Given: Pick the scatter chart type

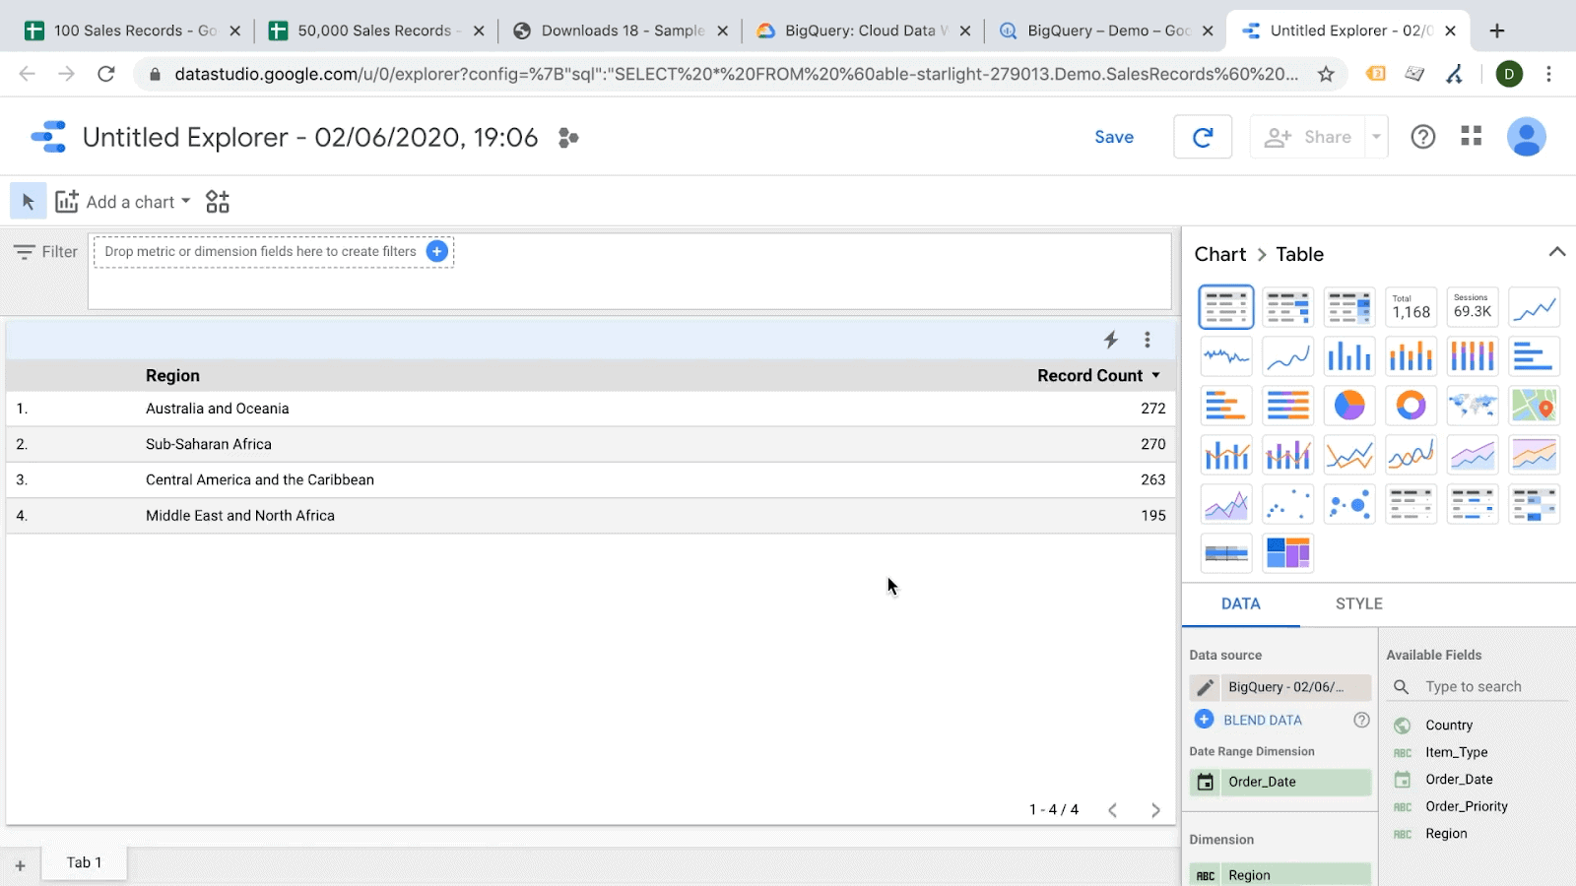Looking at the screenshot, I should 1287,503.
